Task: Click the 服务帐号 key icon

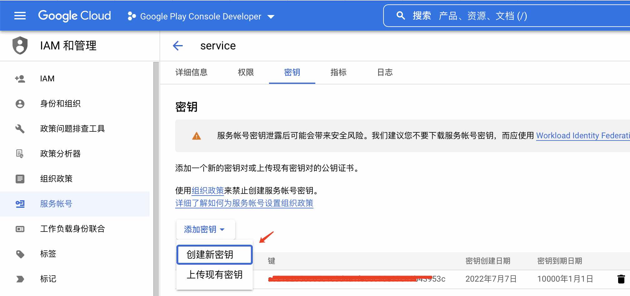Action: click(20, 204)
